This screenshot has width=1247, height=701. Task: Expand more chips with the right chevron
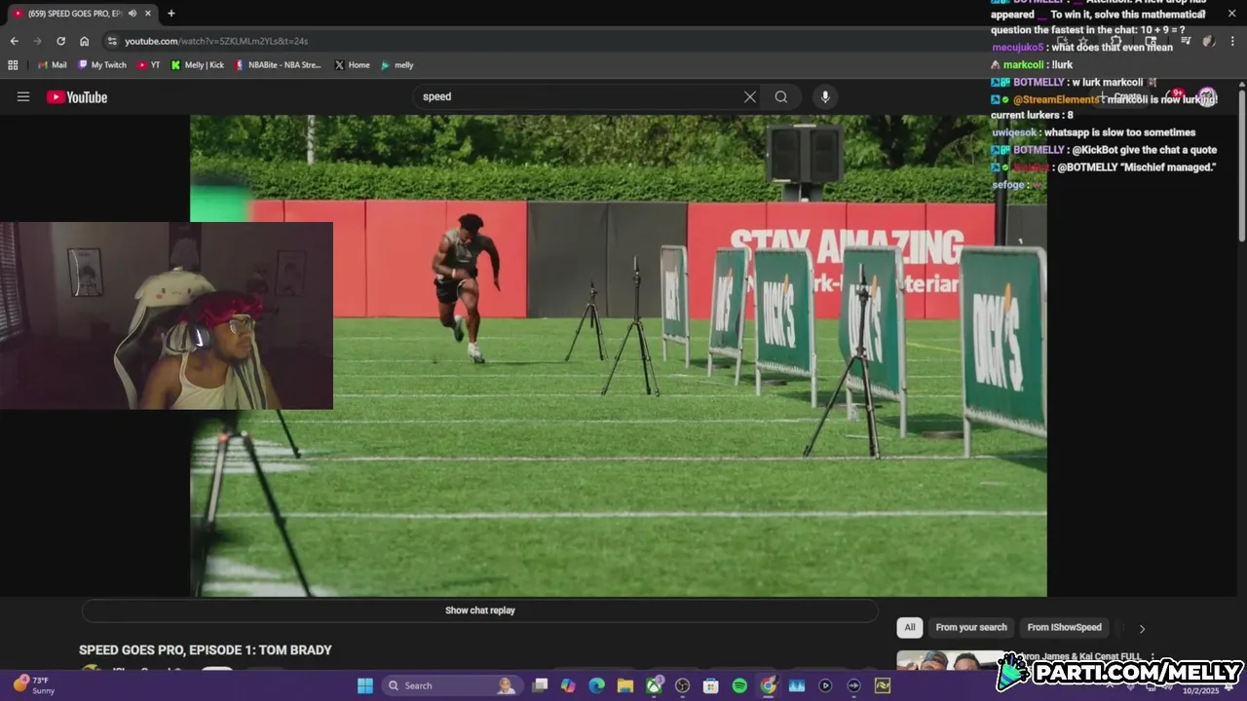[1142, 628]
